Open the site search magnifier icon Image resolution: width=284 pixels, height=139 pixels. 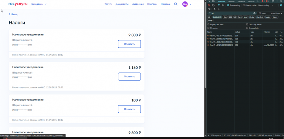tap(176, 4)
